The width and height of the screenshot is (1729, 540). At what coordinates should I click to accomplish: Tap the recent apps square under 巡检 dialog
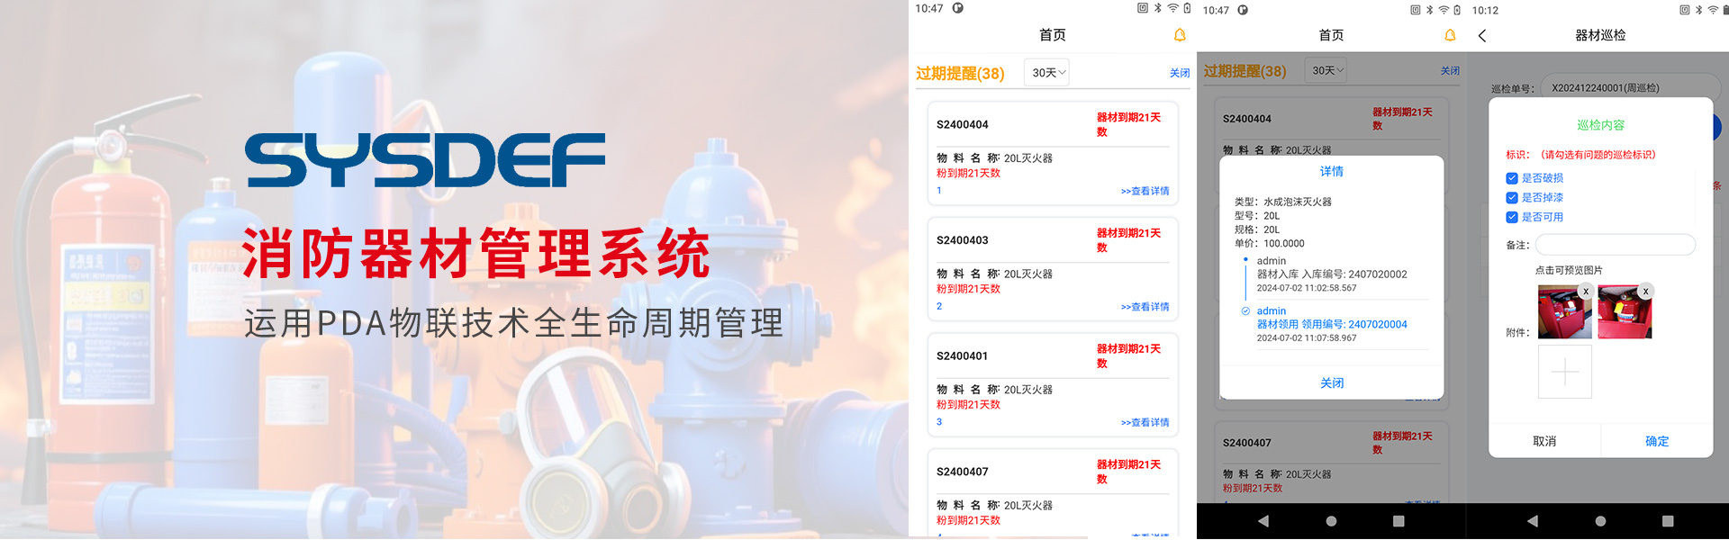(x=1668, y=521)
